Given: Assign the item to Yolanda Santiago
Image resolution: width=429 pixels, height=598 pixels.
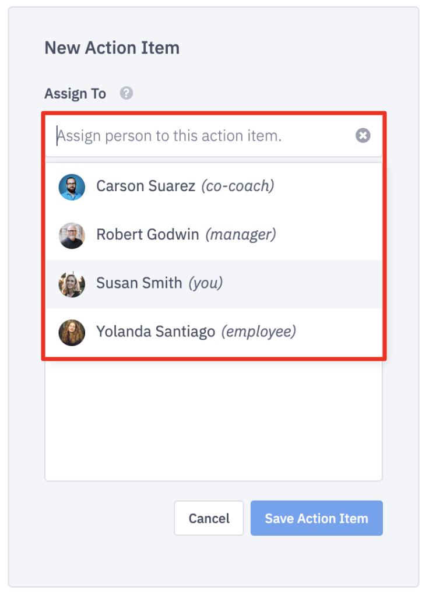Looking at the screenshot, I should tap(156, 332).
